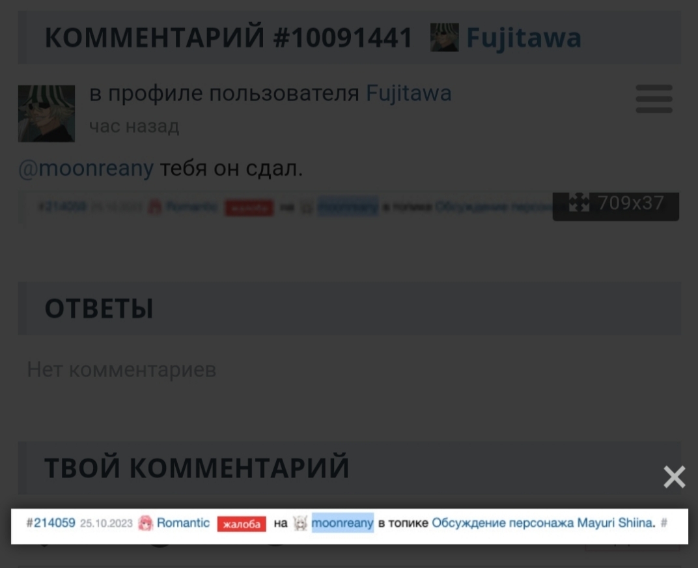Open the hamburger menu of the comment
Image resolution: width=698 pixels, height=568 pixels.
coord(654,99)
